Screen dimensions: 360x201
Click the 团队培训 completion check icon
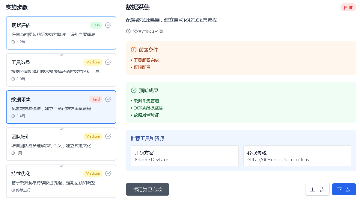108,136
